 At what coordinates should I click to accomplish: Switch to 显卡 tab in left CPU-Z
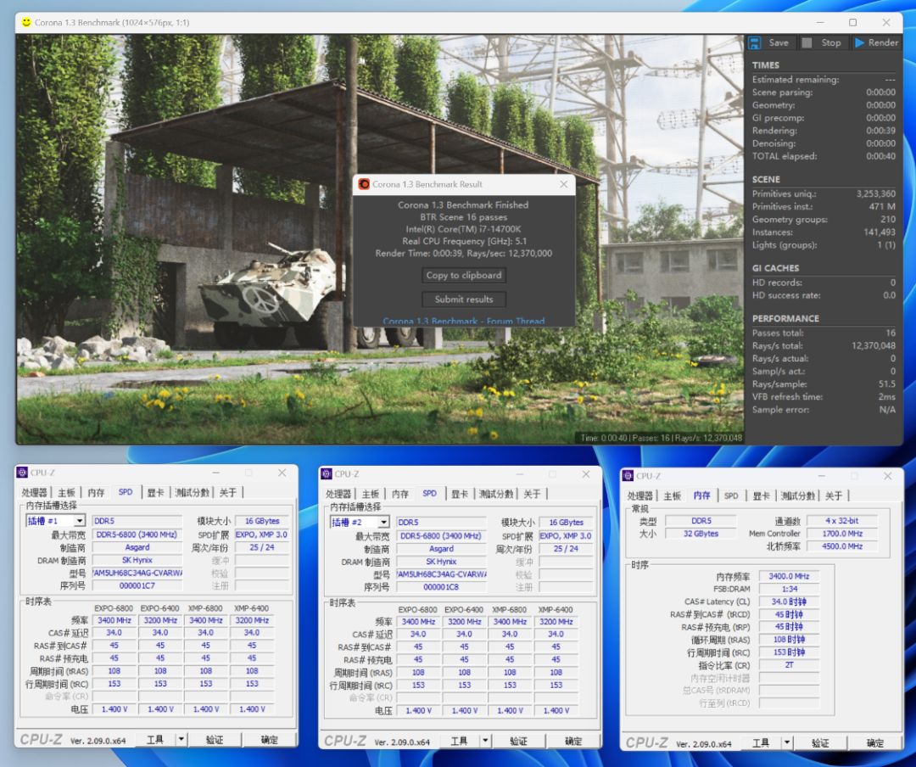[155, 492]
